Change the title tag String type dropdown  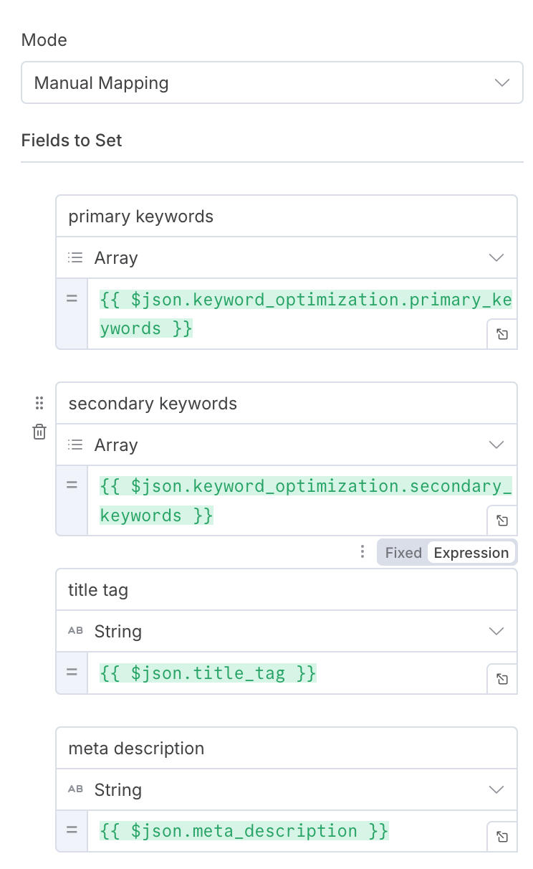286,632
